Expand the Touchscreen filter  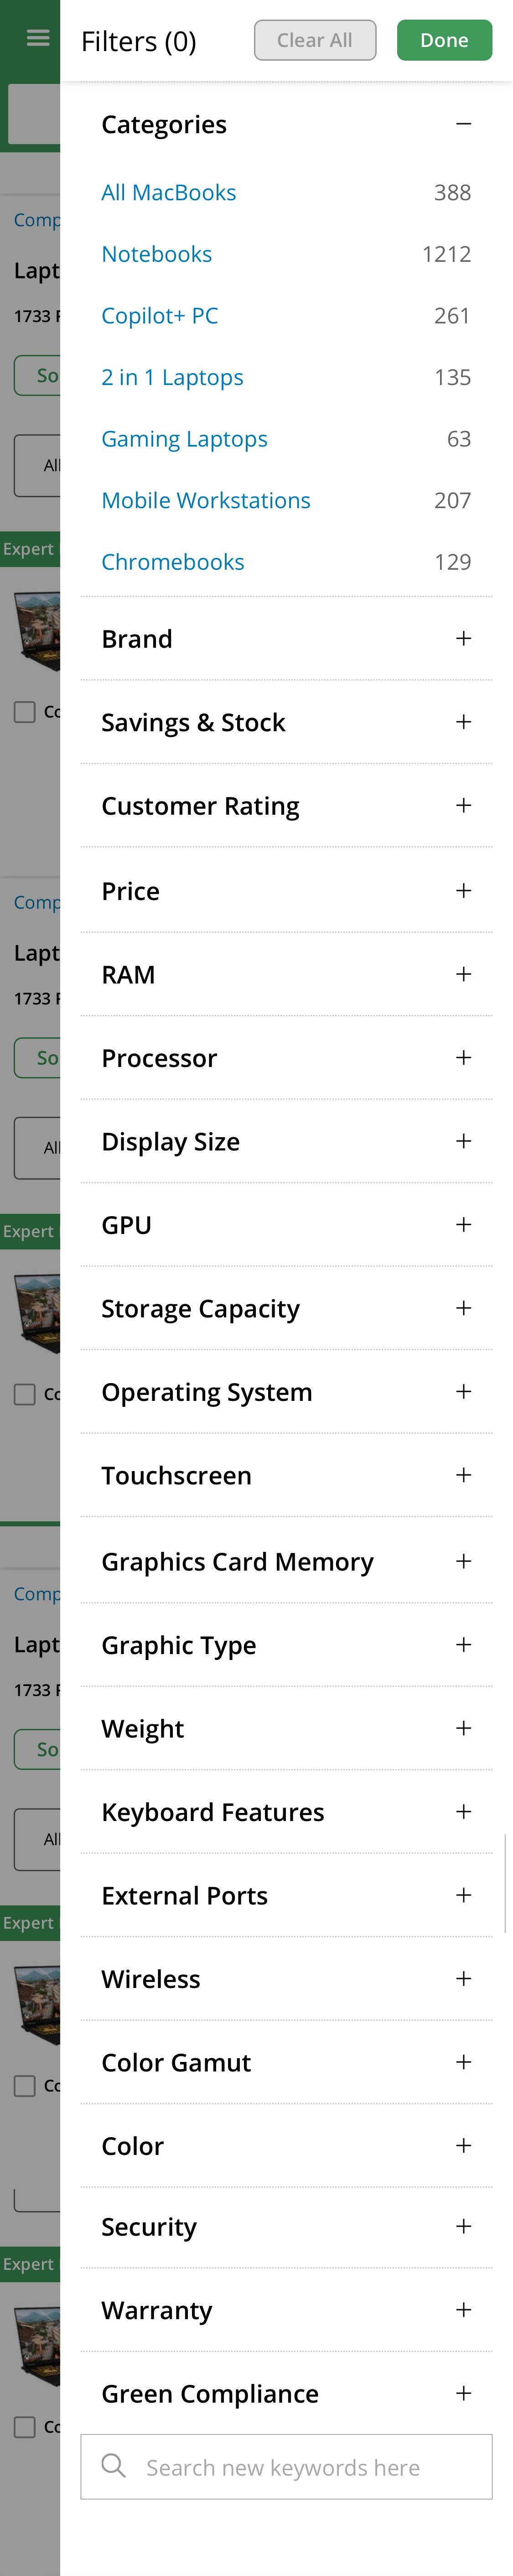[464, 1474]
